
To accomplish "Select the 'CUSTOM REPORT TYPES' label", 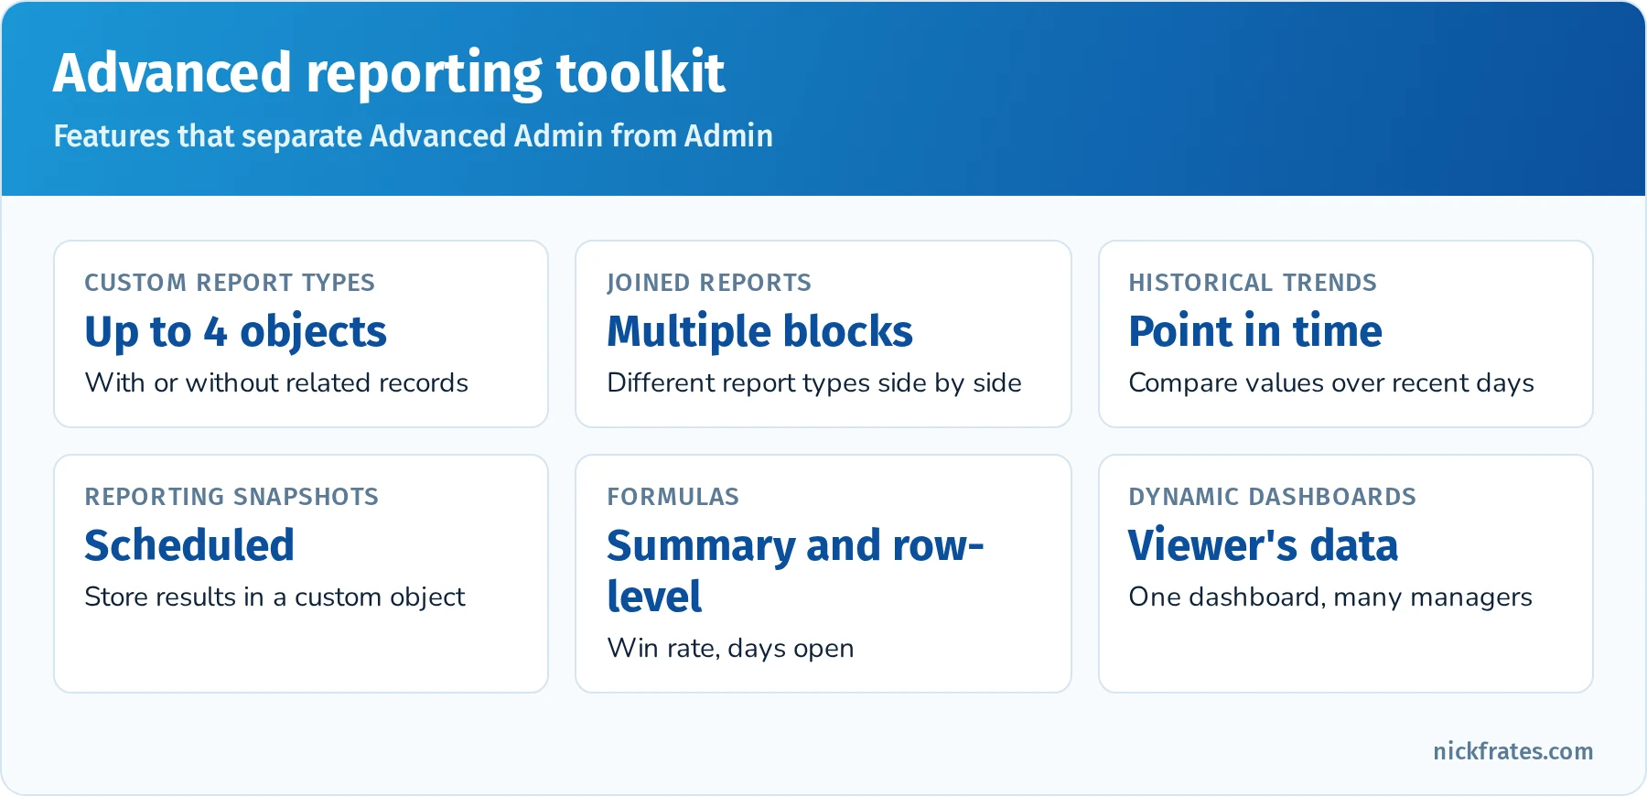I will (230, 283).
